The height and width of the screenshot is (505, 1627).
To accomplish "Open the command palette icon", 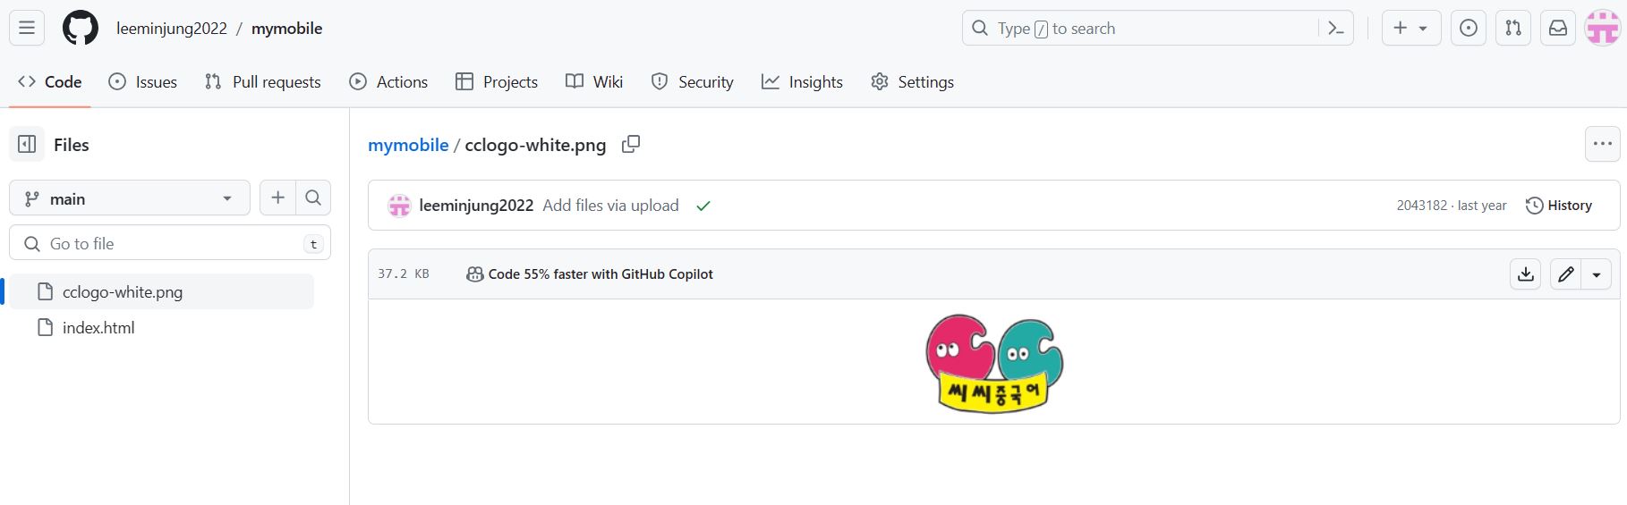I will [1336, 29].
